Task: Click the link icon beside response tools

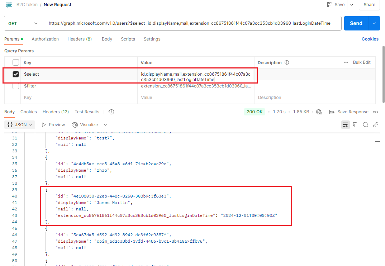Action: coord(375,124)
